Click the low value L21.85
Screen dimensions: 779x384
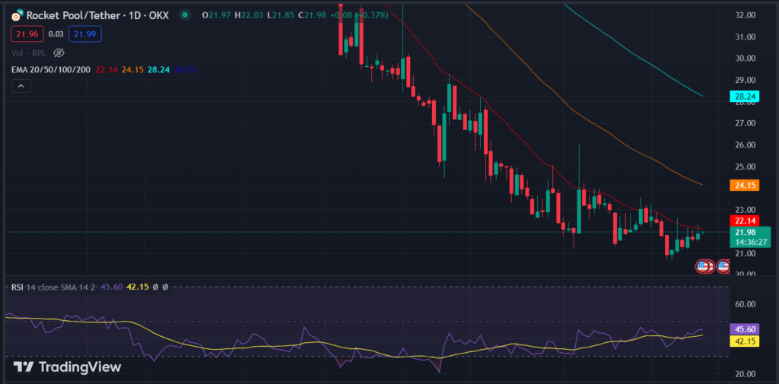point(281,15)
